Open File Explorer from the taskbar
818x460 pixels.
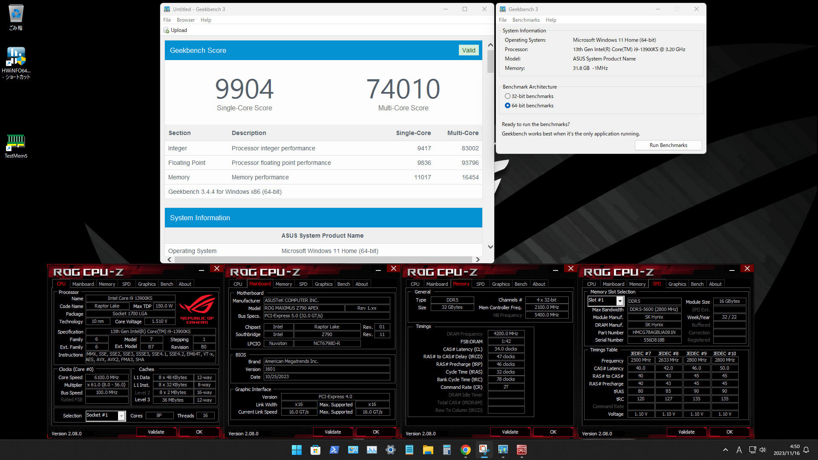click(x=428, y=450)
